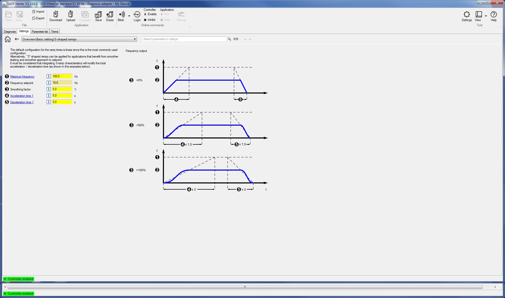Expand the View dropdown arrow

(486, 16)
